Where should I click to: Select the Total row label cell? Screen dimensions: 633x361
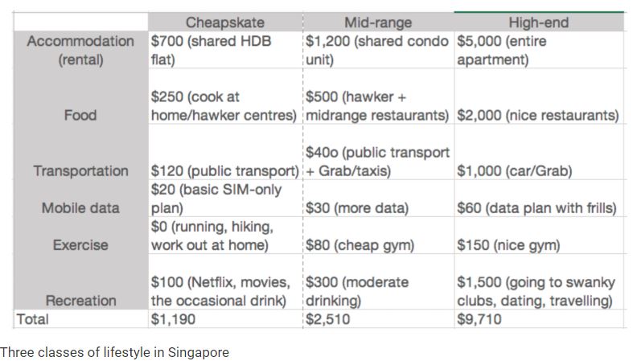(x=80, y=319)
